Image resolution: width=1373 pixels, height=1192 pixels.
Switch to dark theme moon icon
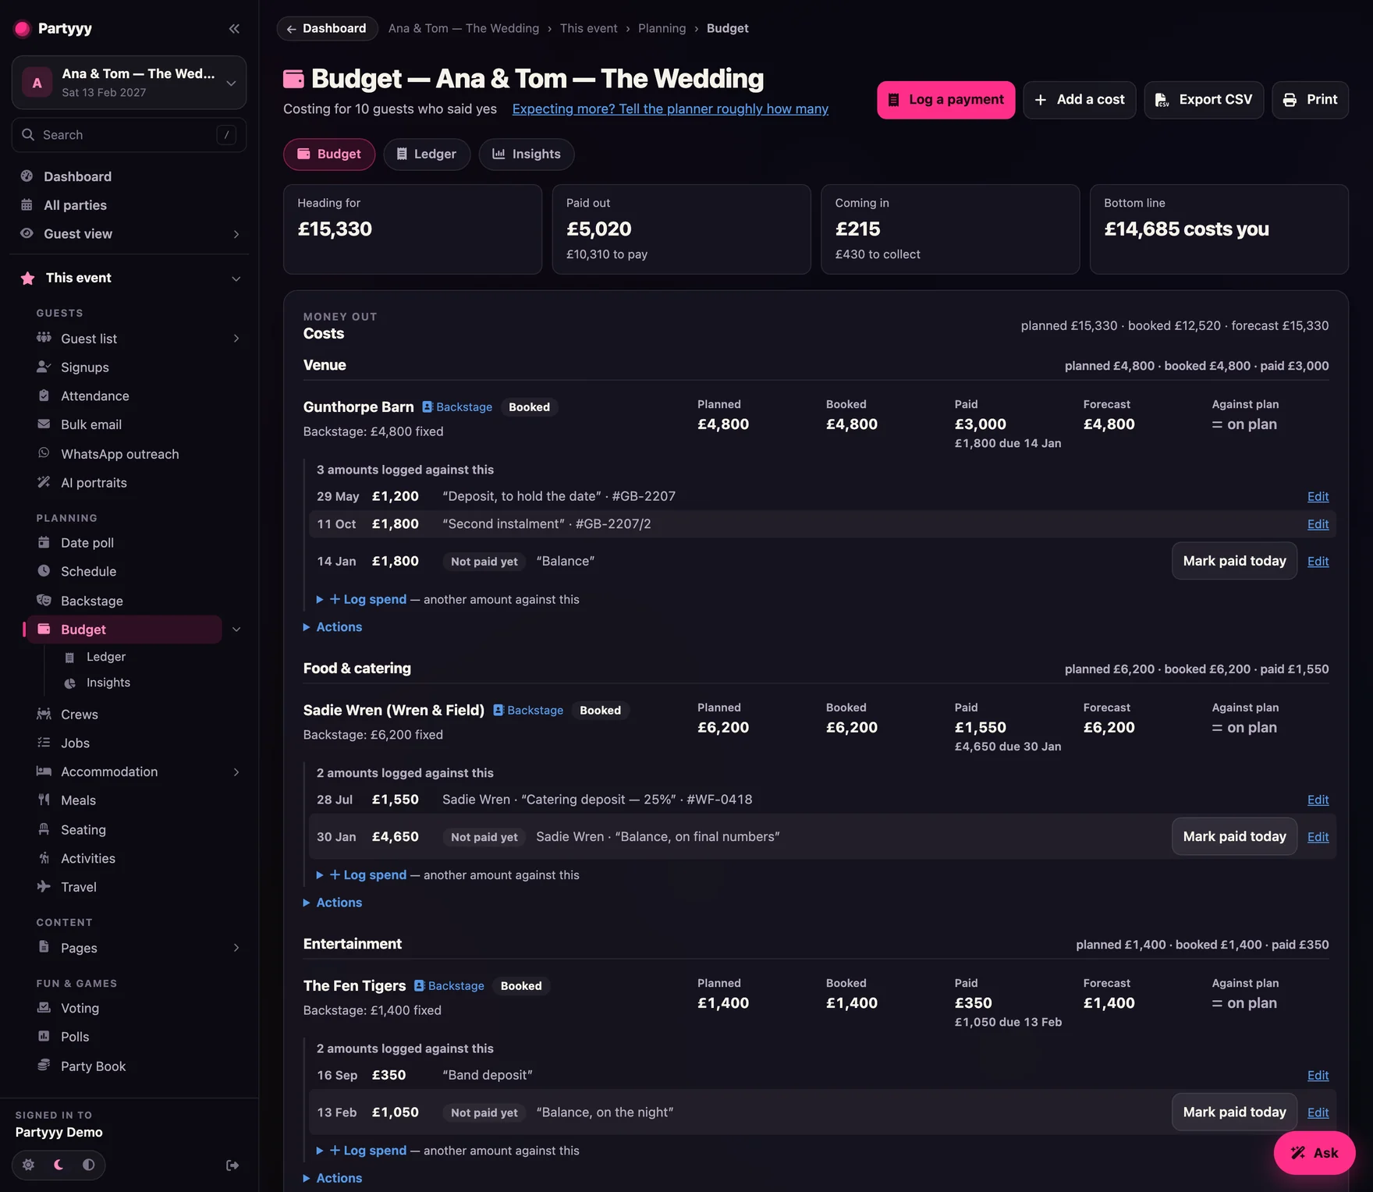click(59, 1165)
